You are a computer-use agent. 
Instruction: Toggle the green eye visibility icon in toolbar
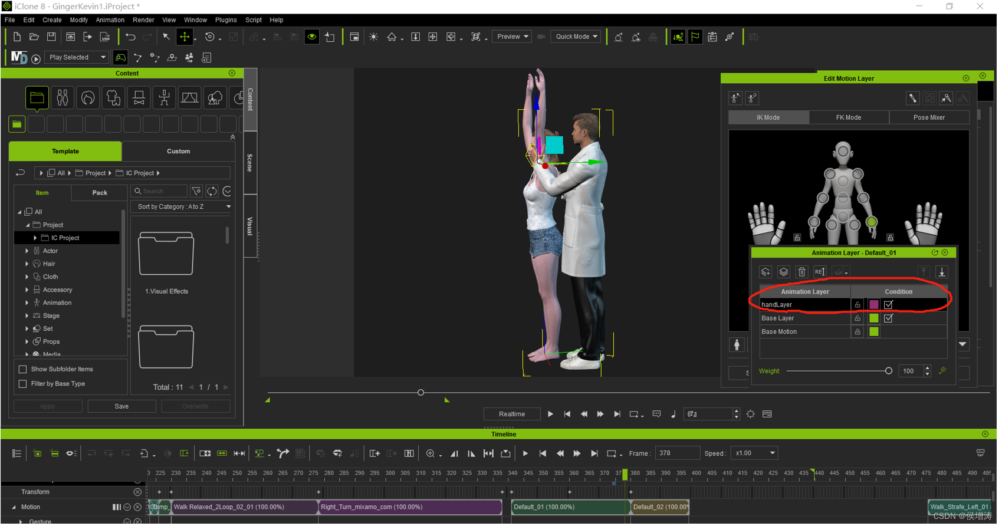pos(312,37)
